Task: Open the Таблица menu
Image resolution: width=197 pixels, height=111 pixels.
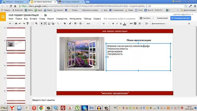Action: pyautogui.click(x=87, y=18)
